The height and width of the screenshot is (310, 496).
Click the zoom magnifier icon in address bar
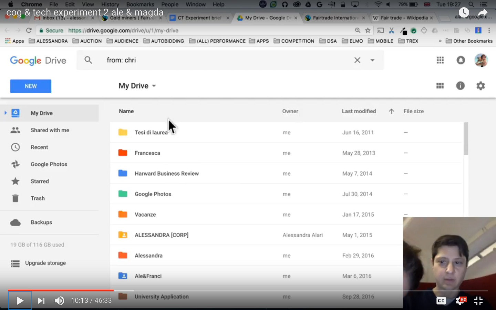[358, 30]
